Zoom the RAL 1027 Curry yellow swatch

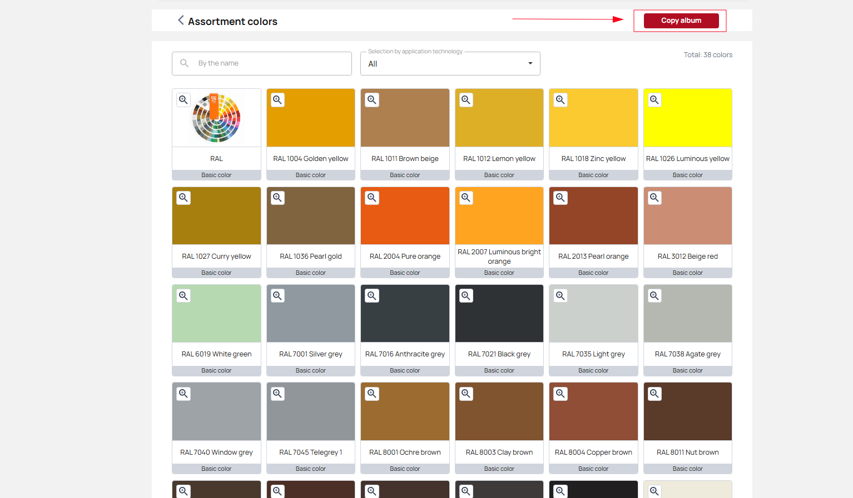click(184, 198)
